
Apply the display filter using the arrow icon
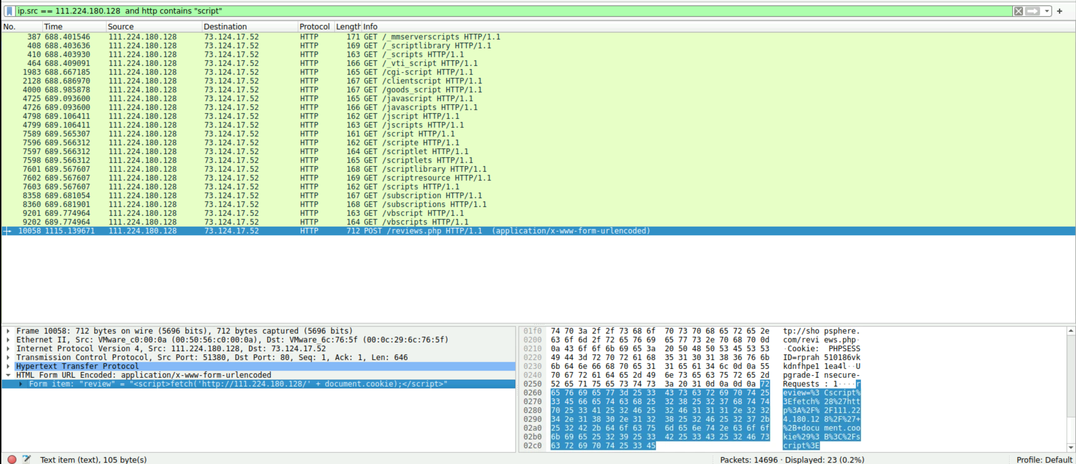coord(1032,11)
